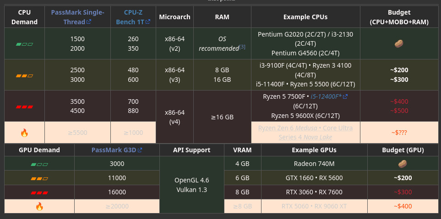Viewport: 441px width, 219px height.
Task: Click the 'RTX 3060 • RX 7600' cell
Action: 314,192
